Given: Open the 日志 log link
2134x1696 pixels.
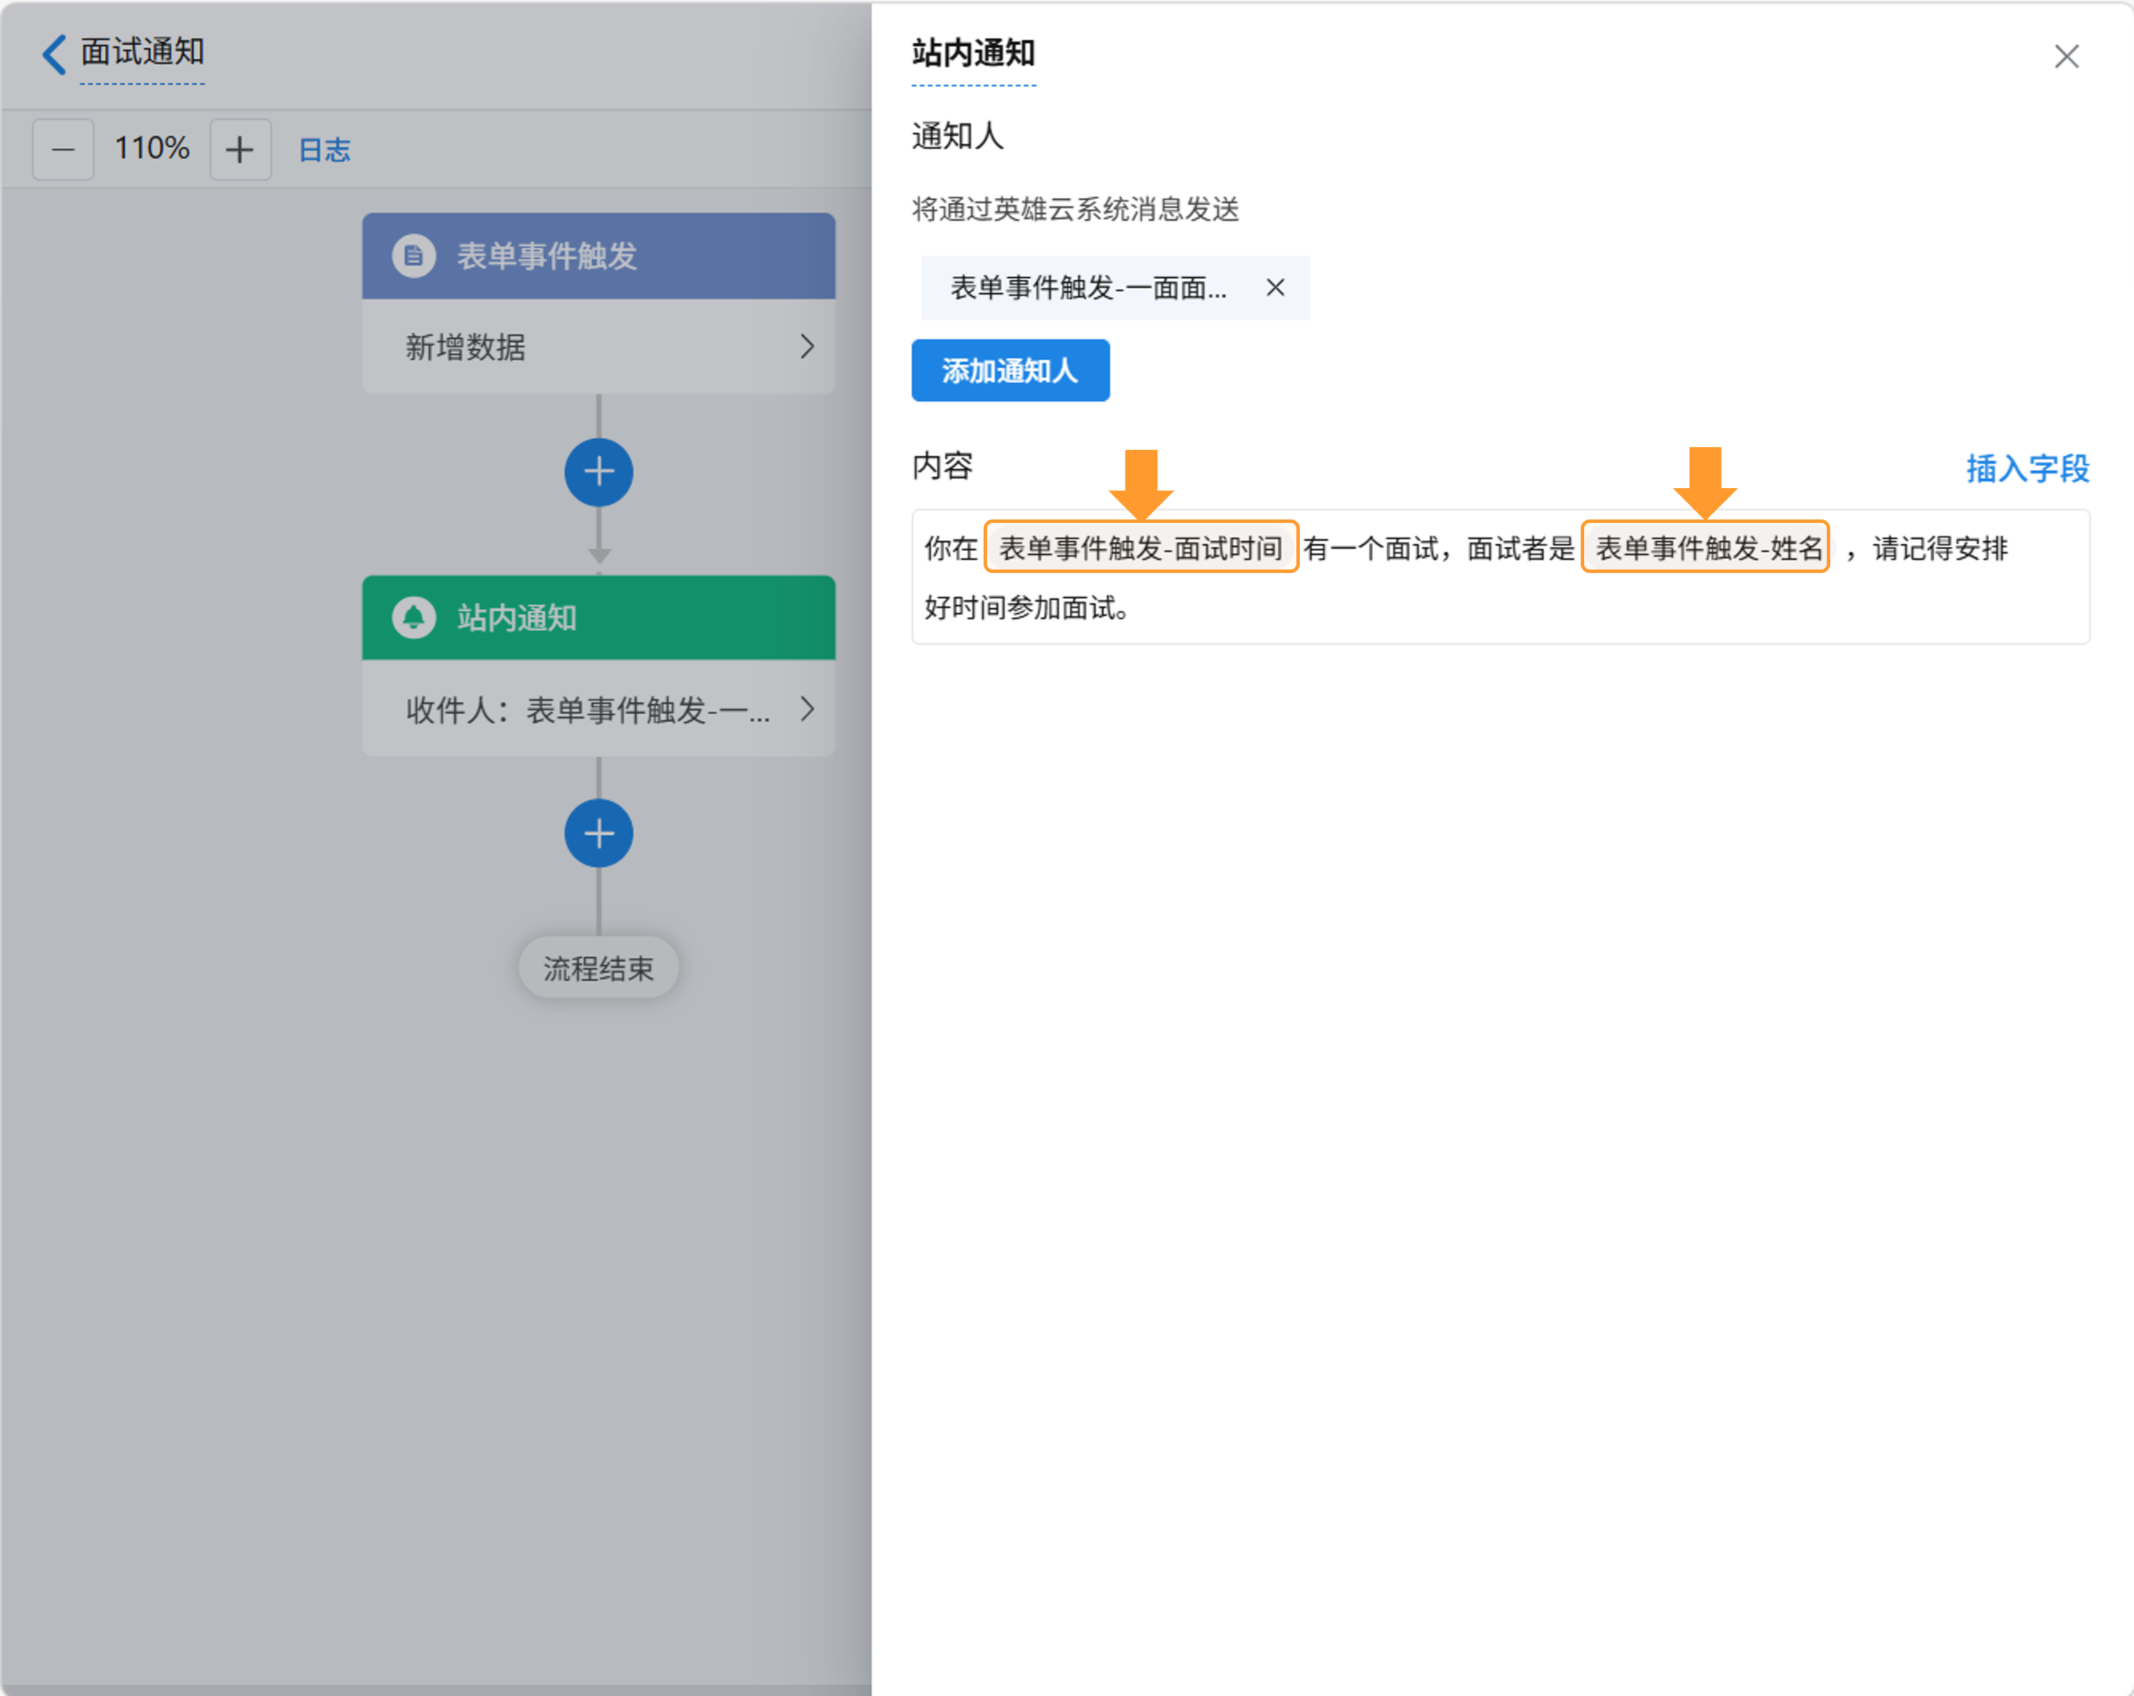Looking at the screenshot, I should click(x=325, y=150).
